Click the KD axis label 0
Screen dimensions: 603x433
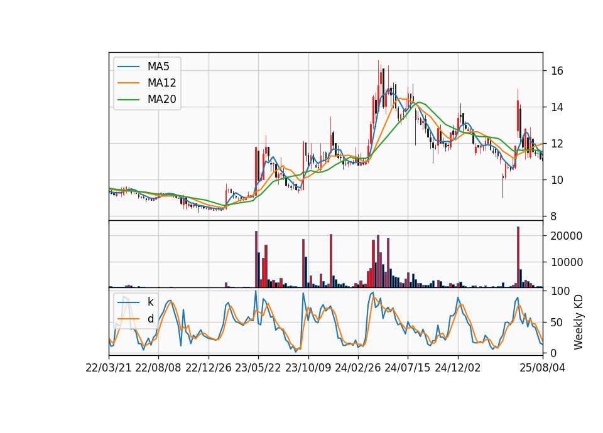click(x=554, y=353)
